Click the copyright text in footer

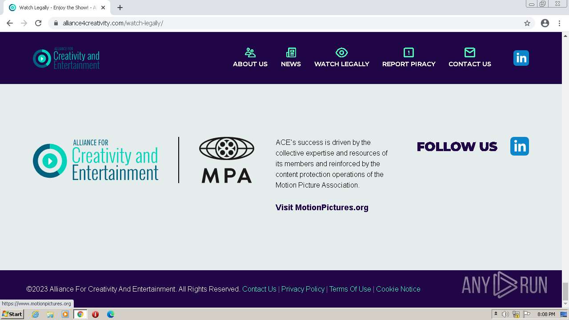point(133,289)
